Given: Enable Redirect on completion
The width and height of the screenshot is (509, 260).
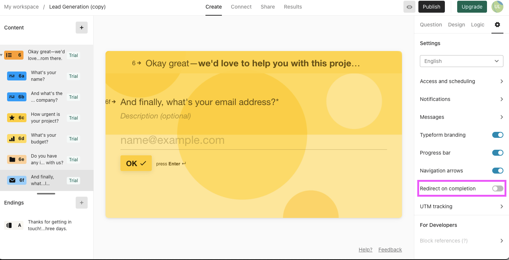Looking at the screenshot, I should point(497,188).
